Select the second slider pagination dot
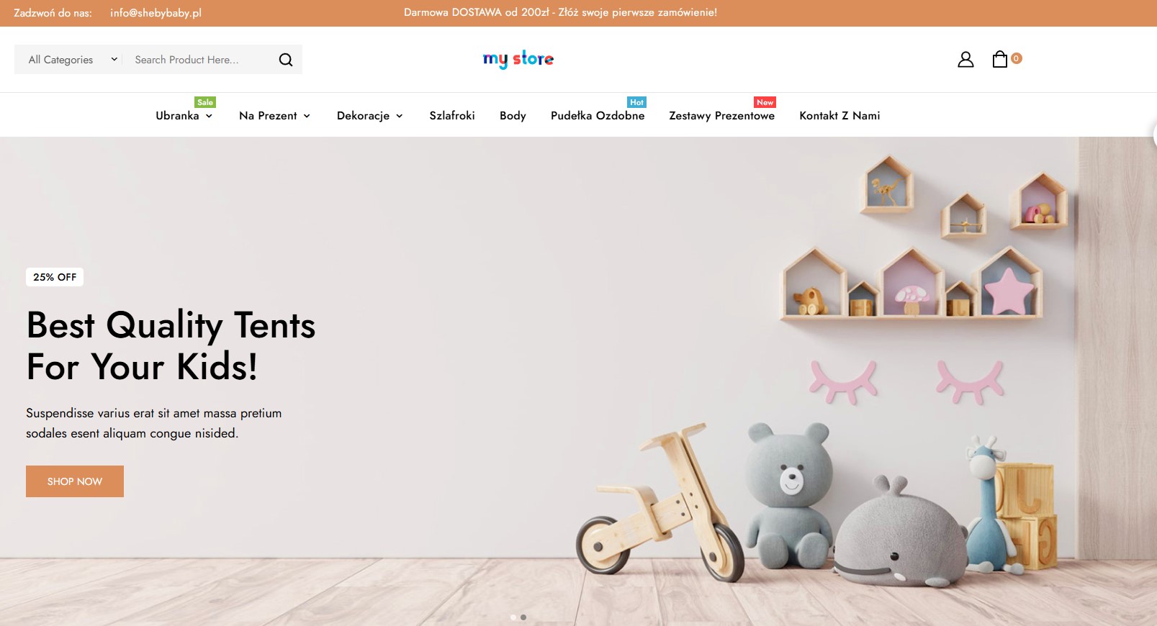Viewport: 1157px width, 626px height. (523, 617)
